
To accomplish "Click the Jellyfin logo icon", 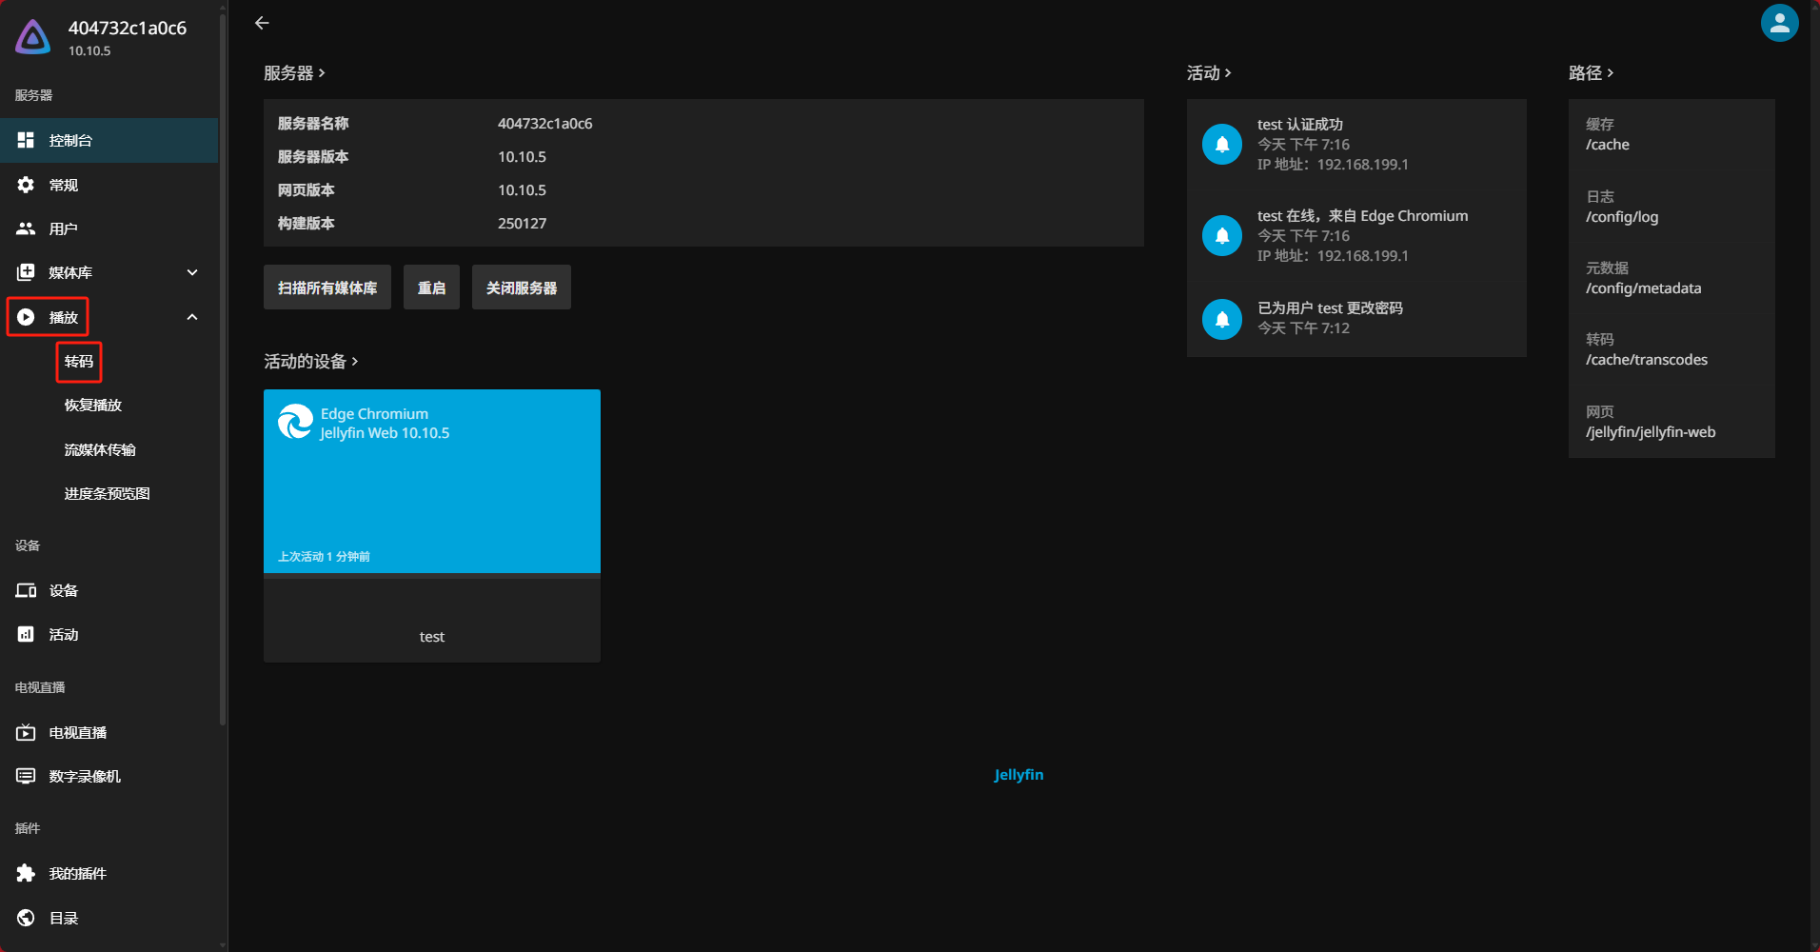I will [33, 37].
